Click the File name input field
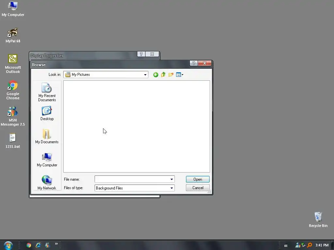334x250 pixels. tap(132, 179)
